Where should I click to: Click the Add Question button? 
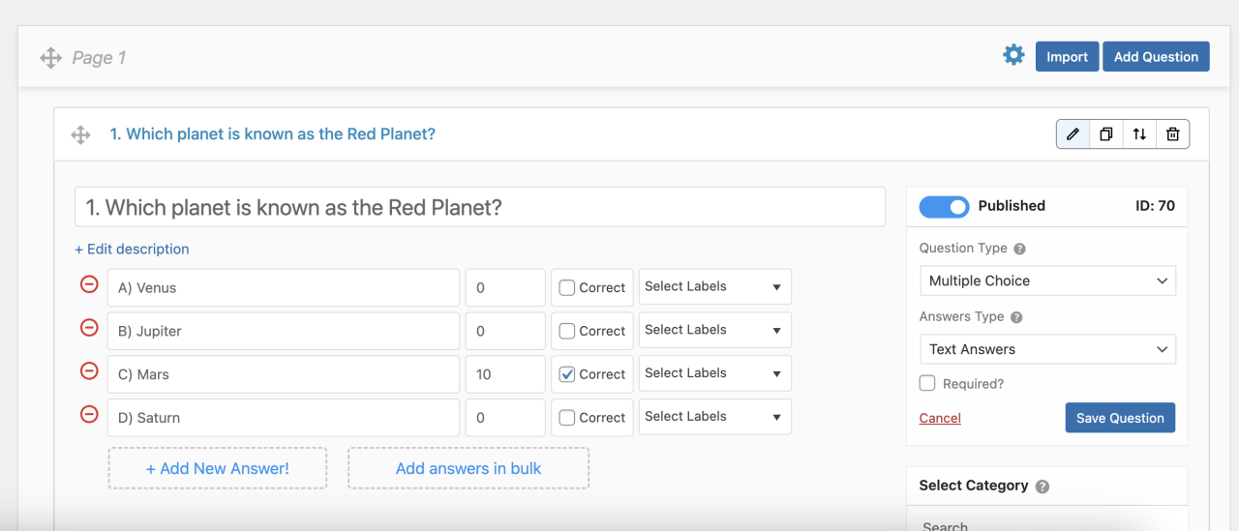point(1156,57)
